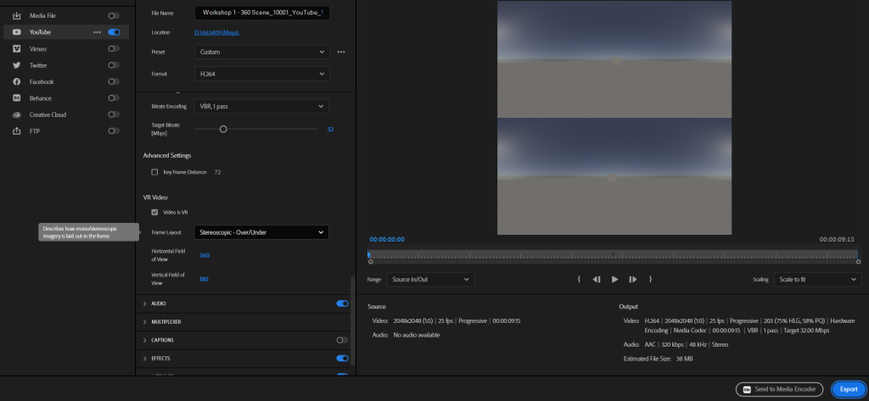This screenshot has height=401, width=869.
Task: Click the File Name input field
Action: (261, 13)
